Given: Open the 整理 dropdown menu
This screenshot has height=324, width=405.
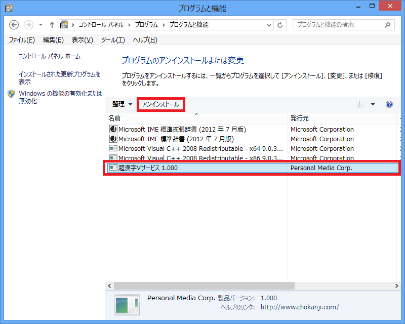Looking at the screenshot, I should 122,104.
